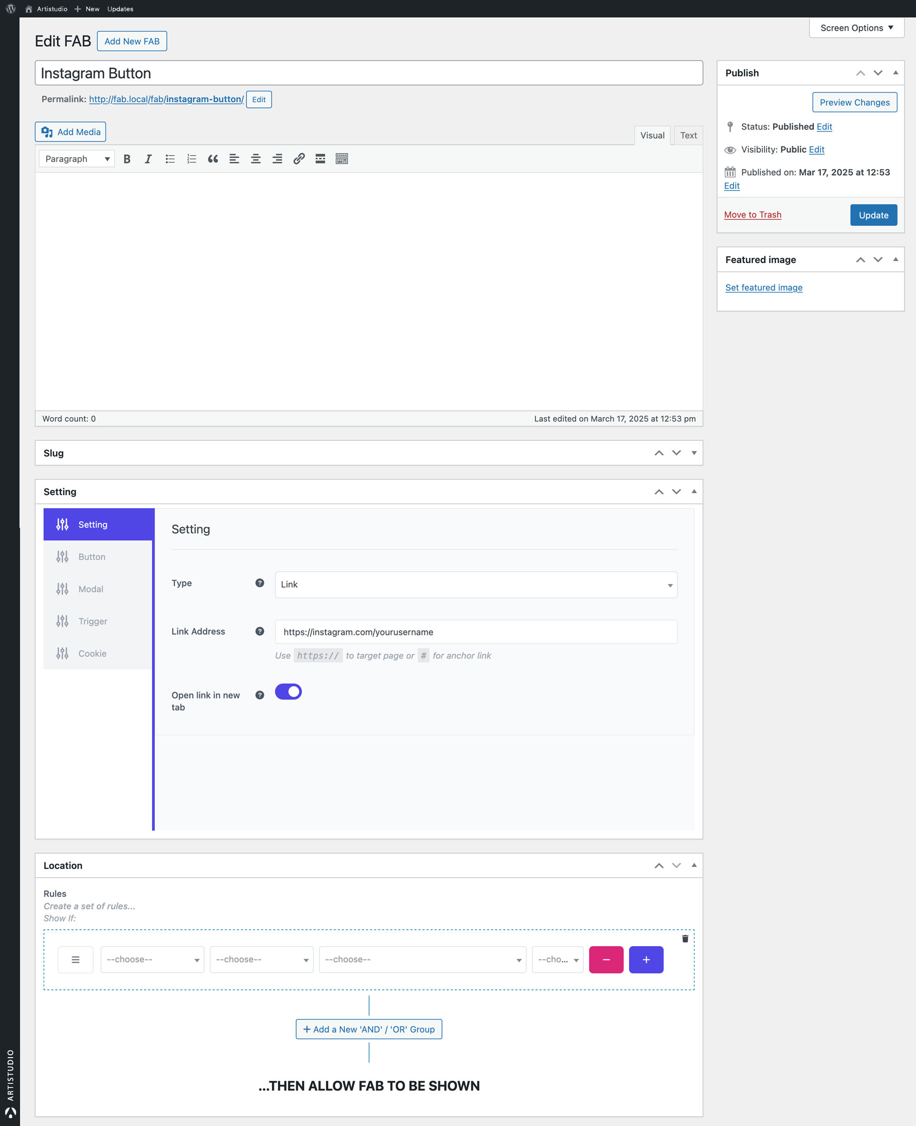Click the Add New FAB button
The image size is (916, 1126).
click(132, 41)
